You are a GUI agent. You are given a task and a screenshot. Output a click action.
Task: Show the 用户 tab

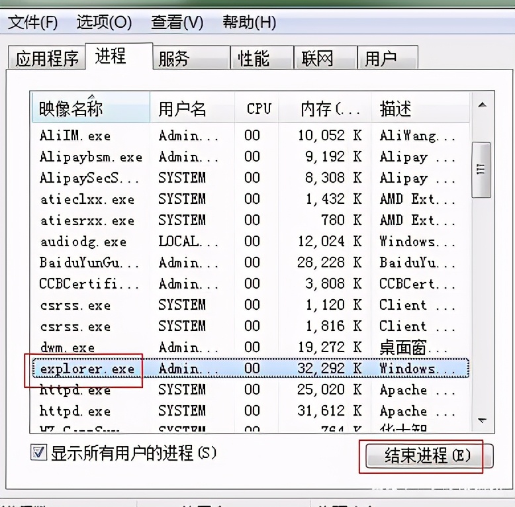387,58
